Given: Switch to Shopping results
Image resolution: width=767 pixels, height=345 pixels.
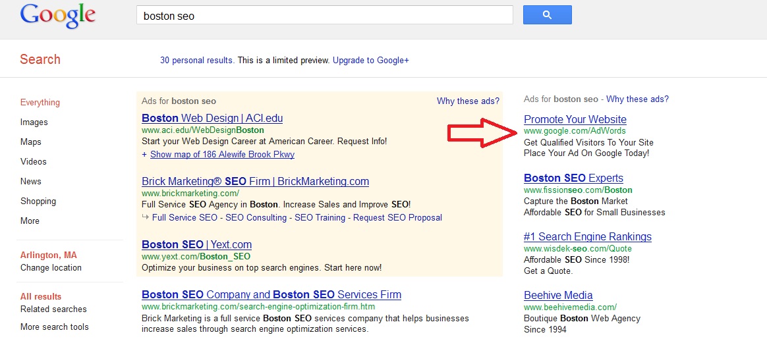Looking at the screenshot, I should [x=38, y=201].
